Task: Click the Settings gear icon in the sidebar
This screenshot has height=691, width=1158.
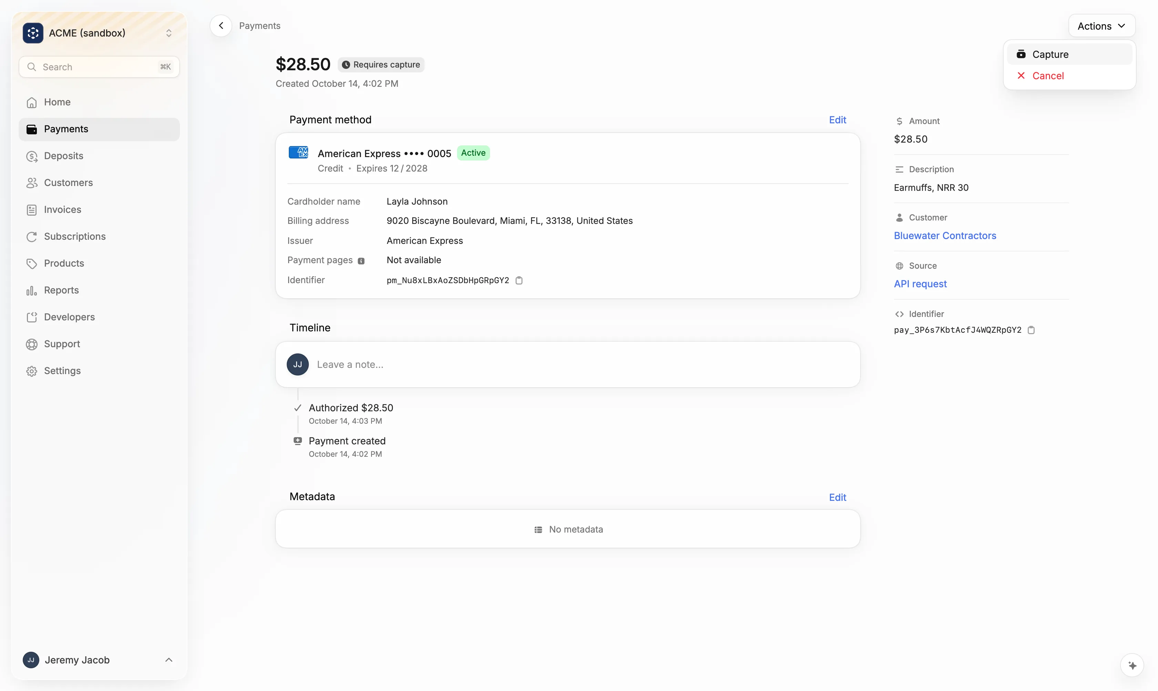Action: click(32, 371)
